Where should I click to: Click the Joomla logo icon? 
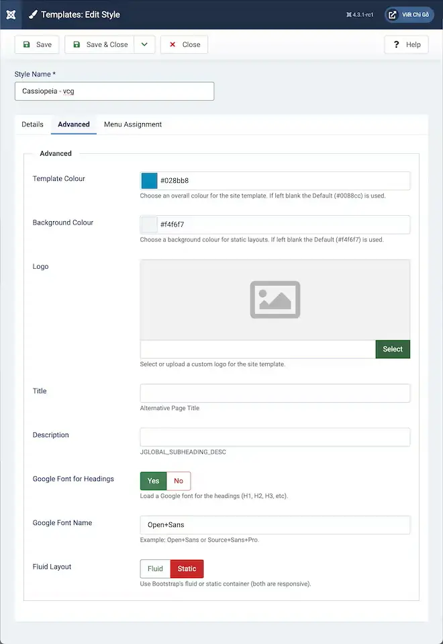(11, 14)
